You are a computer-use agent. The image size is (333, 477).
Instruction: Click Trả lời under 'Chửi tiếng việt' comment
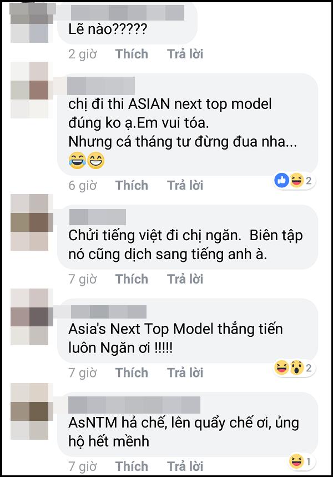(x=185, y=279)
